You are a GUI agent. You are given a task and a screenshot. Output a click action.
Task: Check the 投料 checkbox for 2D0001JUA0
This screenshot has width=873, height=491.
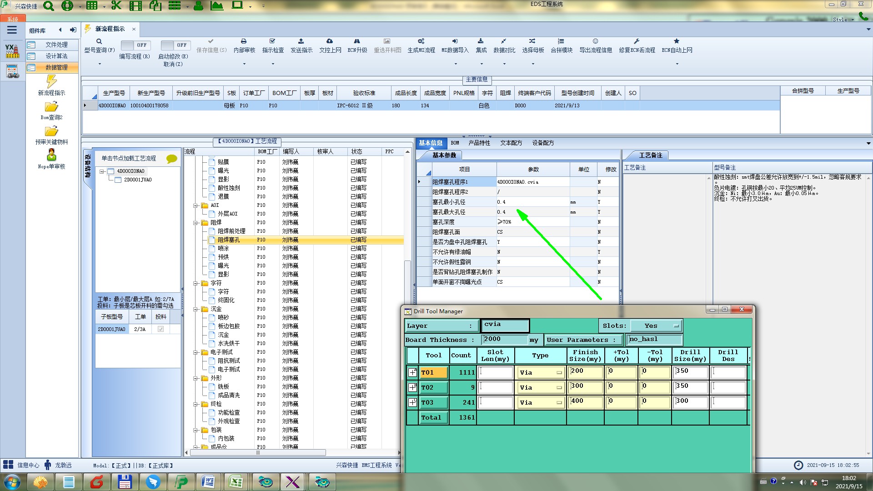[161, 329]
